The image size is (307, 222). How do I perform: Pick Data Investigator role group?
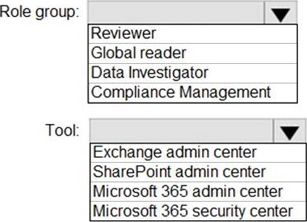[193, 73]
